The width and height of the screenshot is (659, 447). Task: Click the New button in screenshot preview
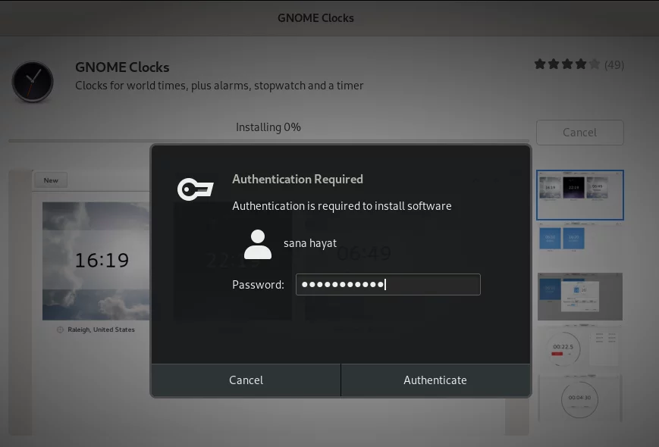(x=51, y=180)
